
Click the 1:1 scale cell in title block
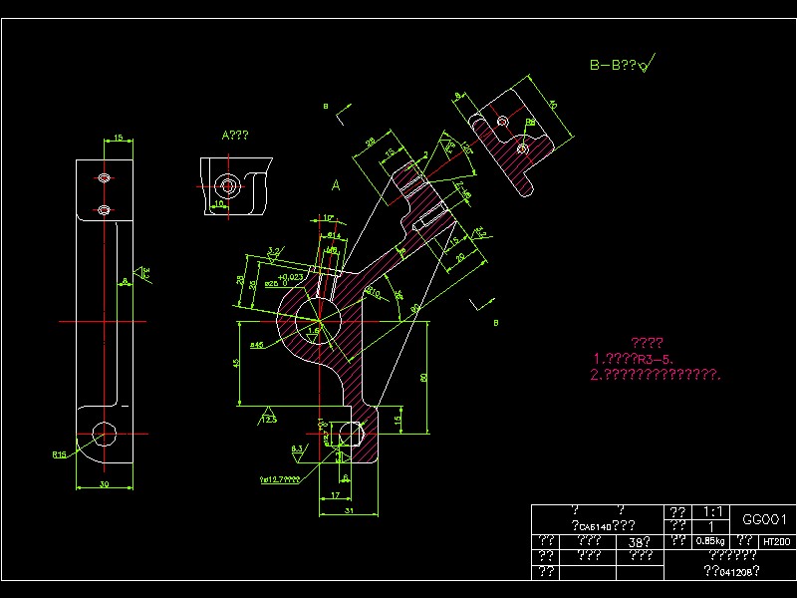point(712,512)
